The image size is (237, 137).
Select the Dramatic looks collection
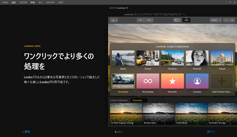[x=123, y=81]
